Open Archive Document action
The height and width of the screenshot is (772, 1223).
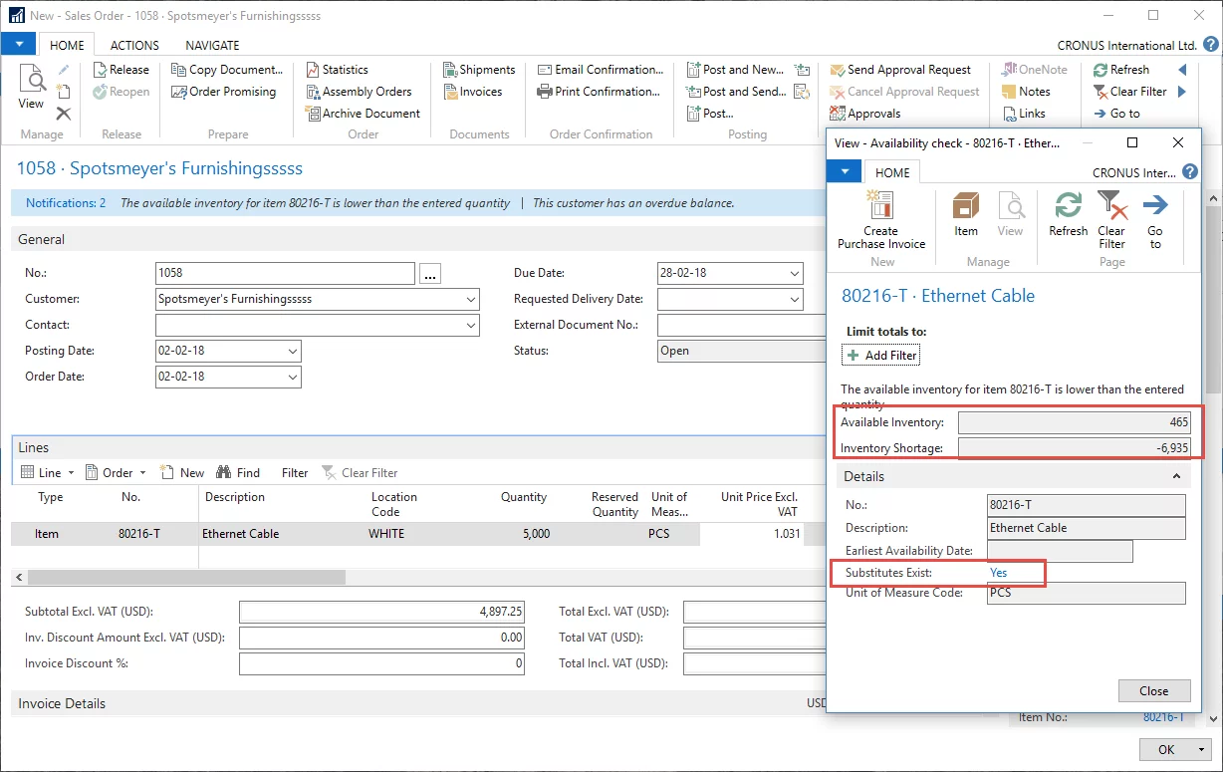(x=363, y=114)
